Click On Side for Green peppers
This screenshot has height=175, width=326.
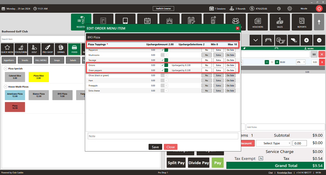pos(230,70)
